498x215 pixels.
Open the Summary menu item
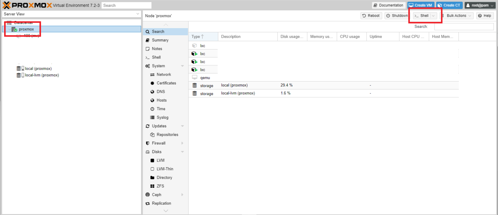tap(160, 40)
